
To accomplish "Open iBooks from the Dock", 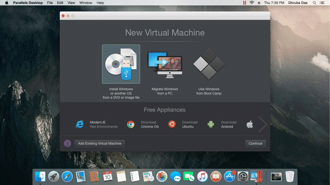I will [x=216, y=176].
